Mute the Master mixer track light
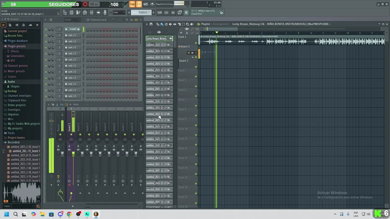The image size is (390, 219). 60,134
